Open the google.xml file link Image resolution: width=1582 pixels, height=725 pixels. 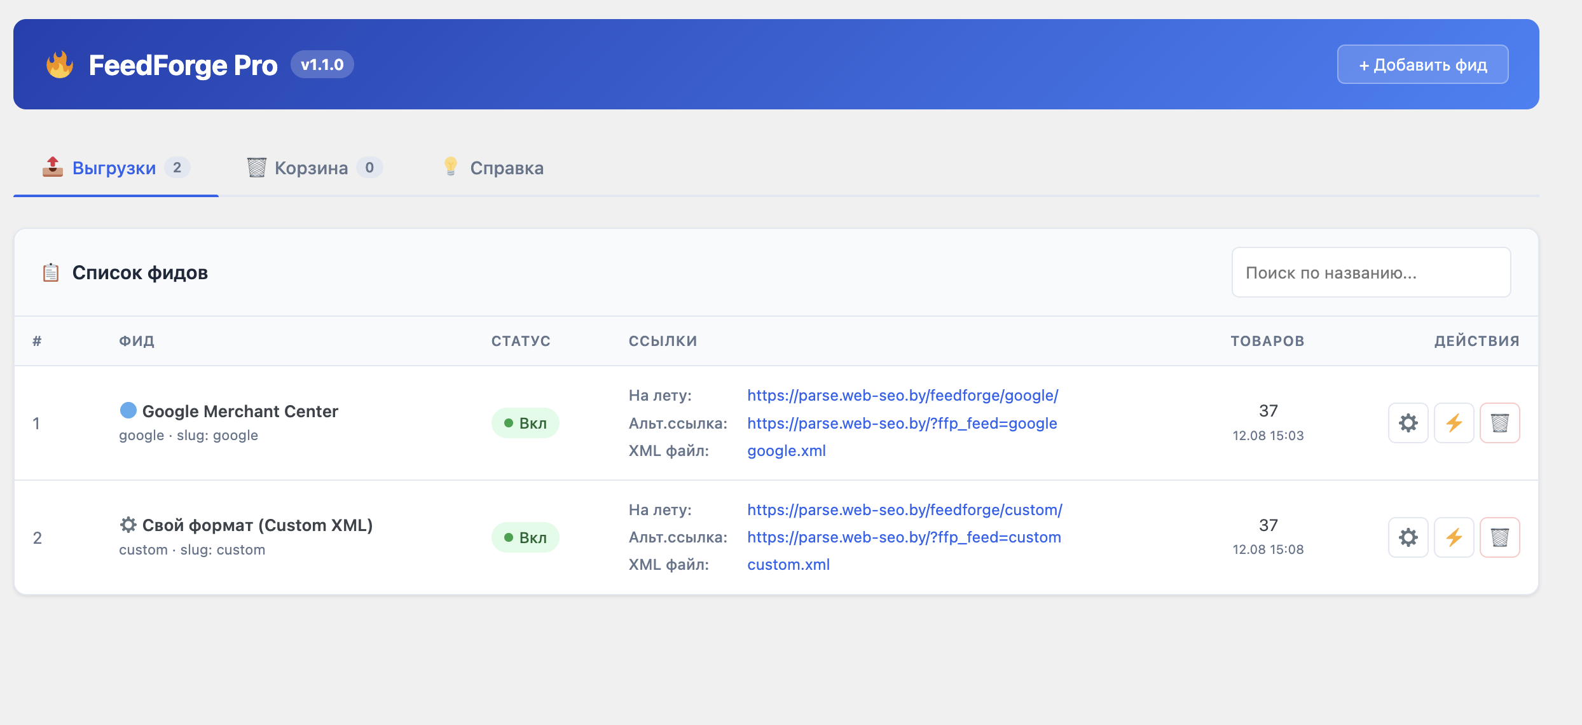click(x=787, y=451)
